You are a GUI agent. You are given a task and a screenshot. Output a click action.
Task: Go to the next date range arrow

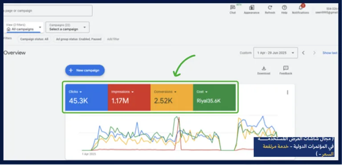tap(314, 53)
